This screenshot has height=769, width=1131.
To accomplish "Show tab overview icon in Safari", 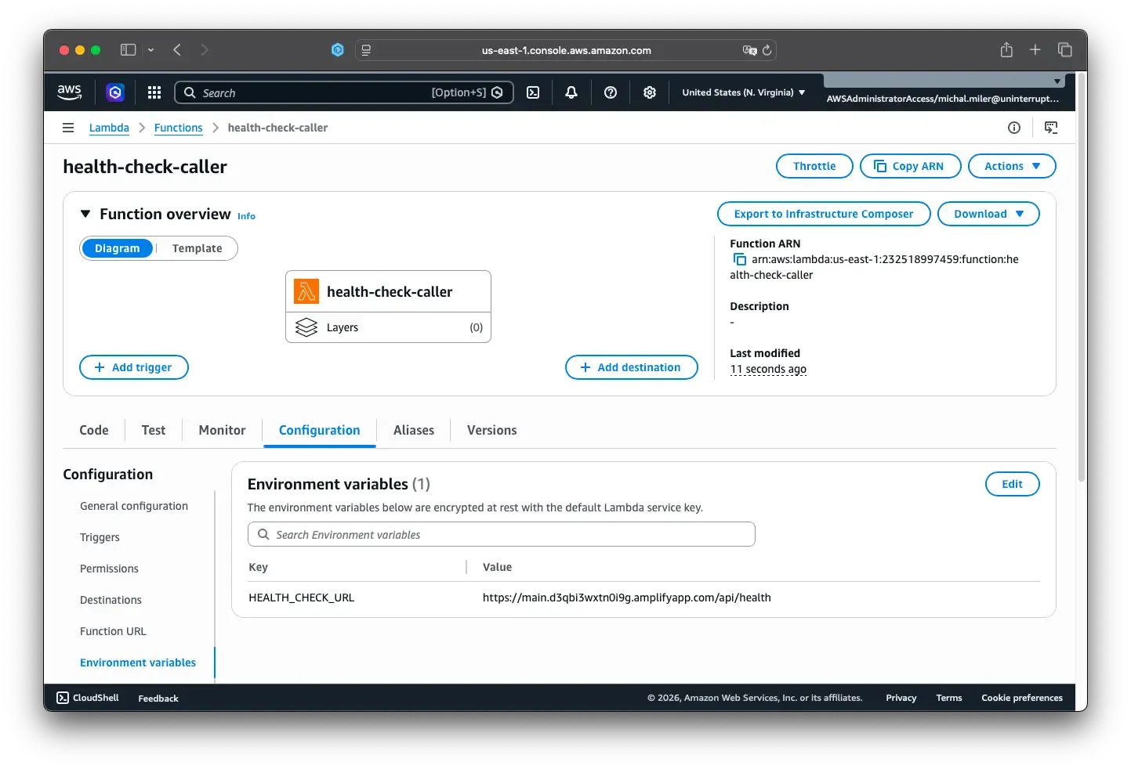I will click(1065, 50).
